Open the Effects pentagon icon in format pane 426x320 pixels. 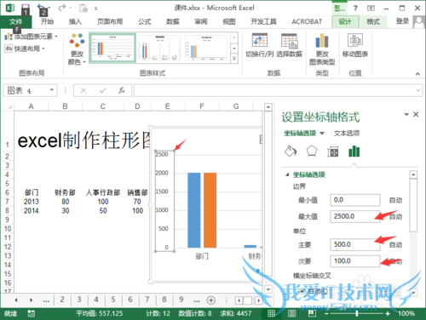312,151
